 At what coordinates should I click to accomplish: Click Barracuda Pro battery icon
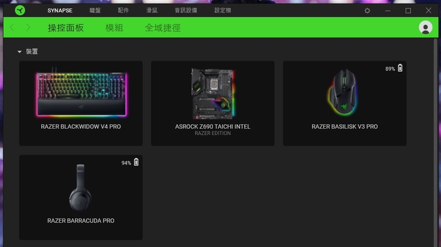click(136, 162)
